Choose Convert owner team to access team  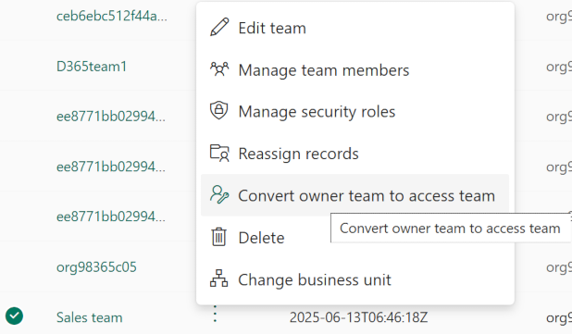(x=354, y=195)
